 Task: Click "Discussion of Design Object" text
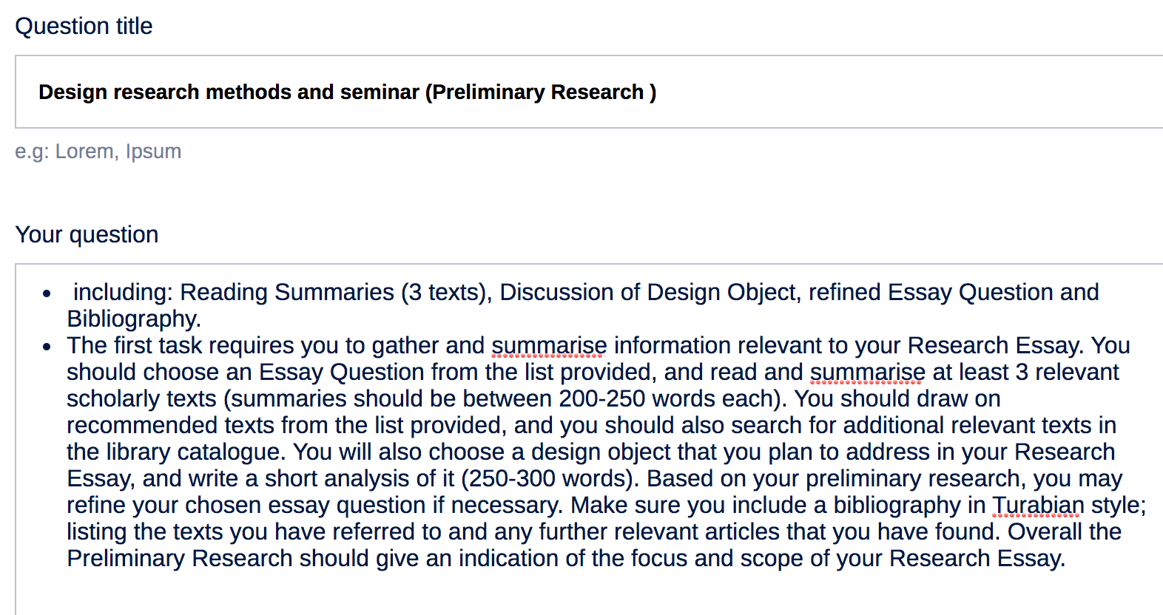pyautogui.click(x=650, y=292)
